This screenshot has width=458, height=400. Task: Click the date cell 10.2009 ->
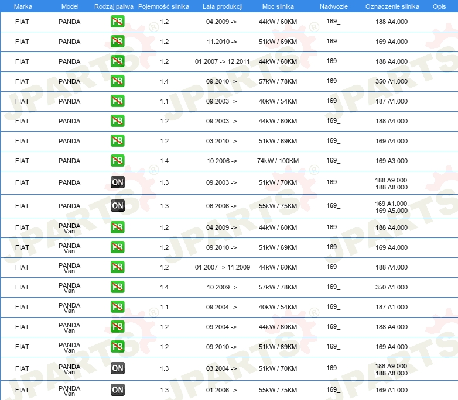tap(222, 287)
